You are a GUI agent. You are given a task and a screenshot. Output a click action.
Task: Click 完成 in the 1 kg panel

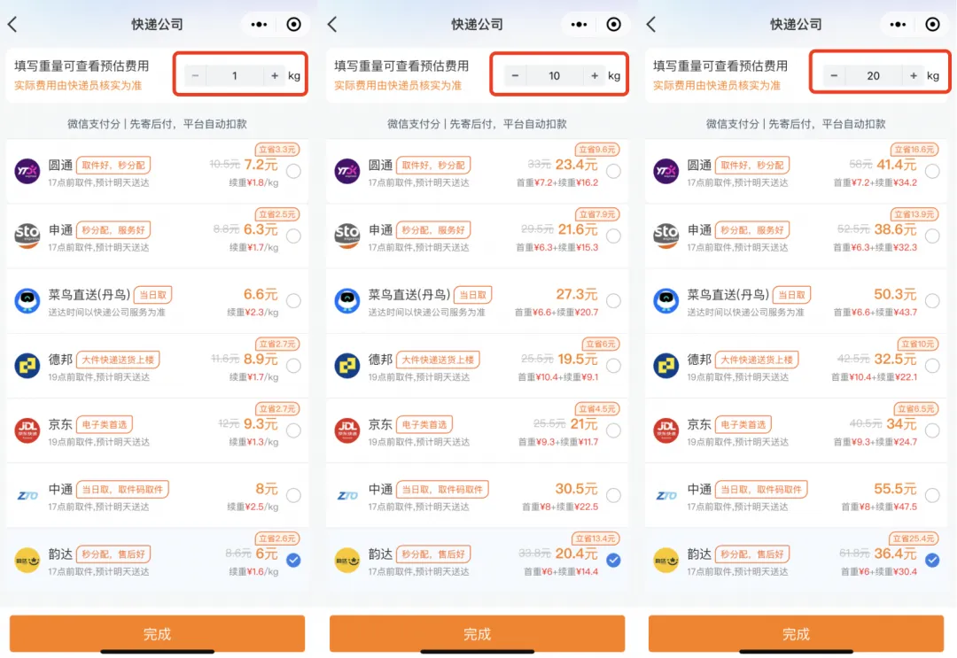tap(157, 633)
